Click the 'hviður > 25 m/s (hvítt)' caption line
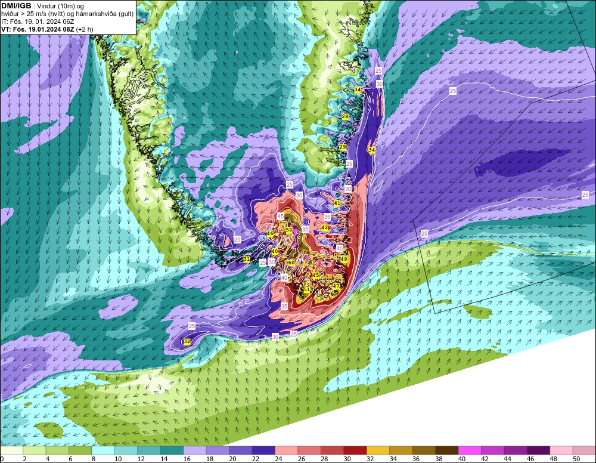 67,14
